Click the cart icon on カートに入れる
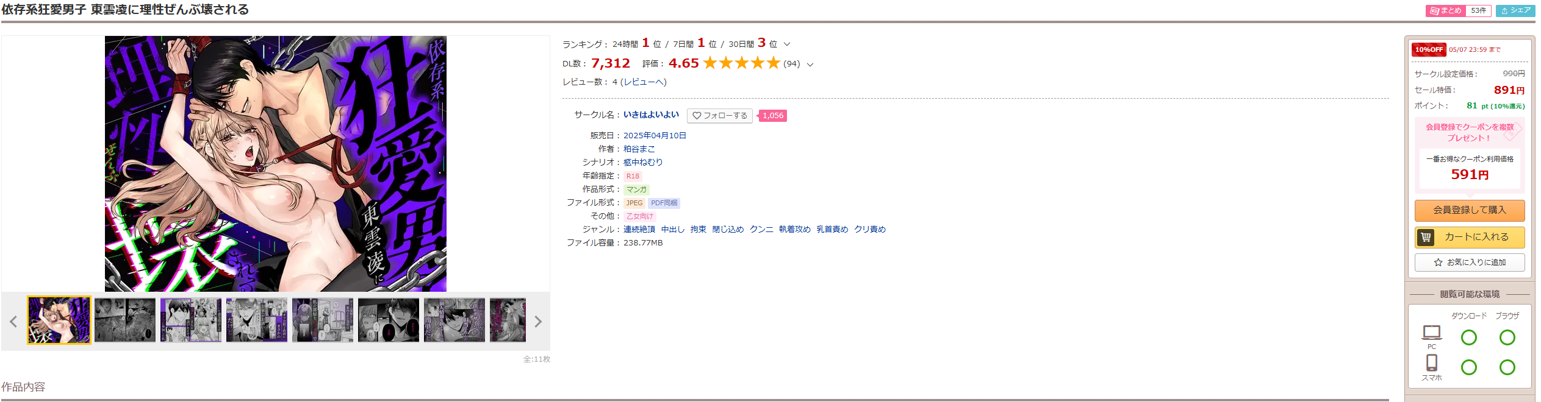 [1426, 238]
